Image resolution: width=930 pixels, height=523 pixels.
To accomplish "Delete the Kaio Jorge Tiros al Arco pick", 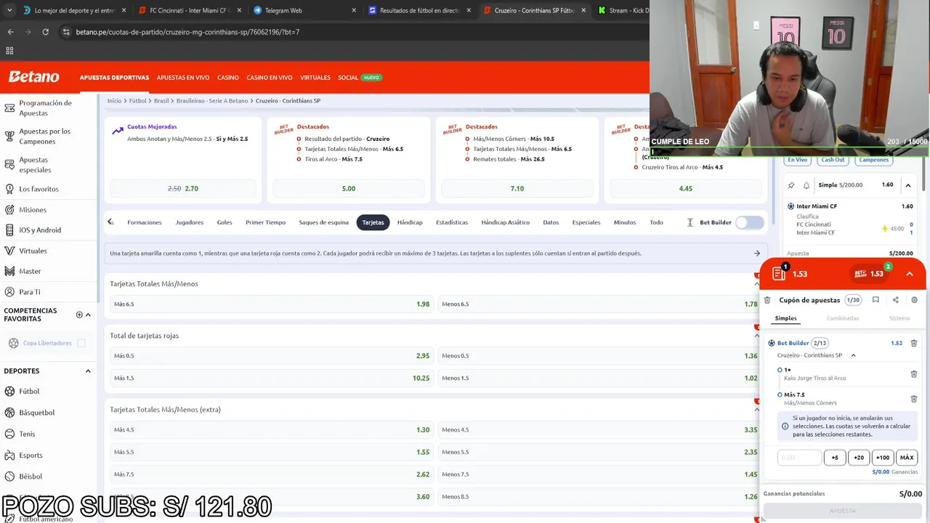I will (914, 374).
